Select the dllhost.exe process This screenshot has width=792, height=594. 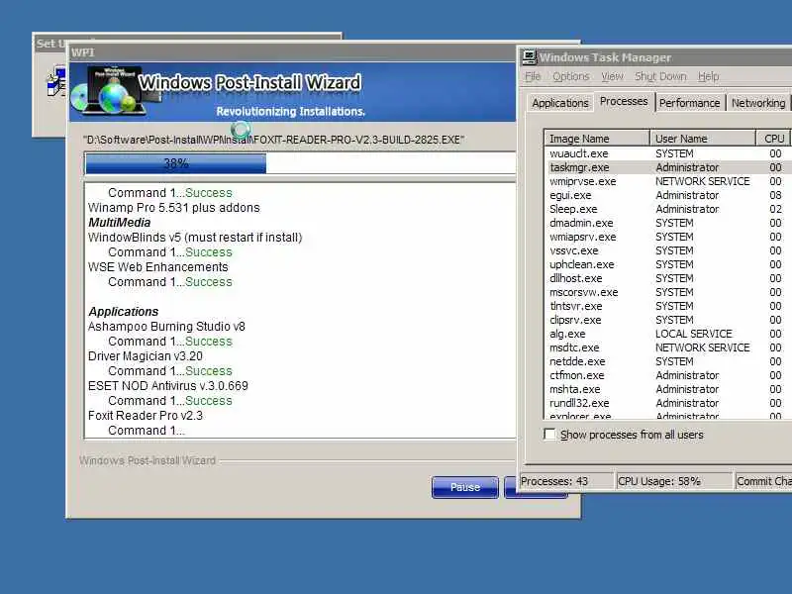pyautogui.click(x=666, y=278)
